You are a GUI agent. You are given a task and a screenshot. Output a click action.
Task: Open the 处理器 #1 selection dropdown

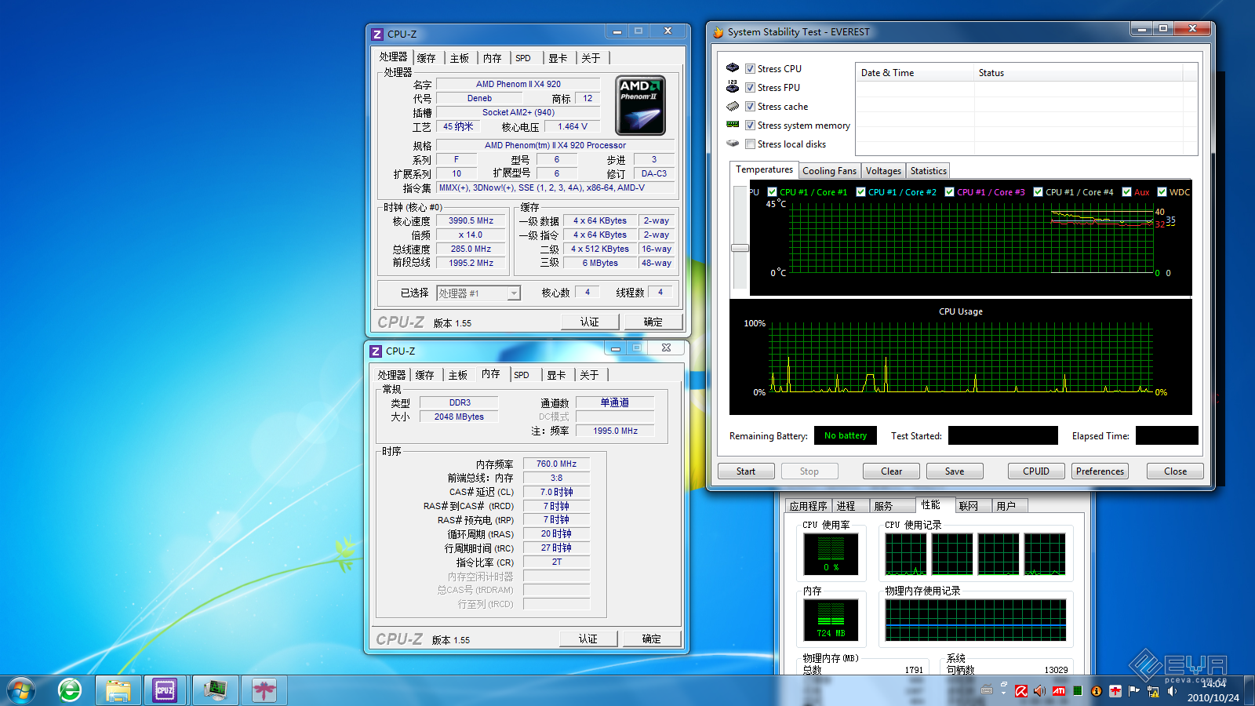(x=478, y=293)
